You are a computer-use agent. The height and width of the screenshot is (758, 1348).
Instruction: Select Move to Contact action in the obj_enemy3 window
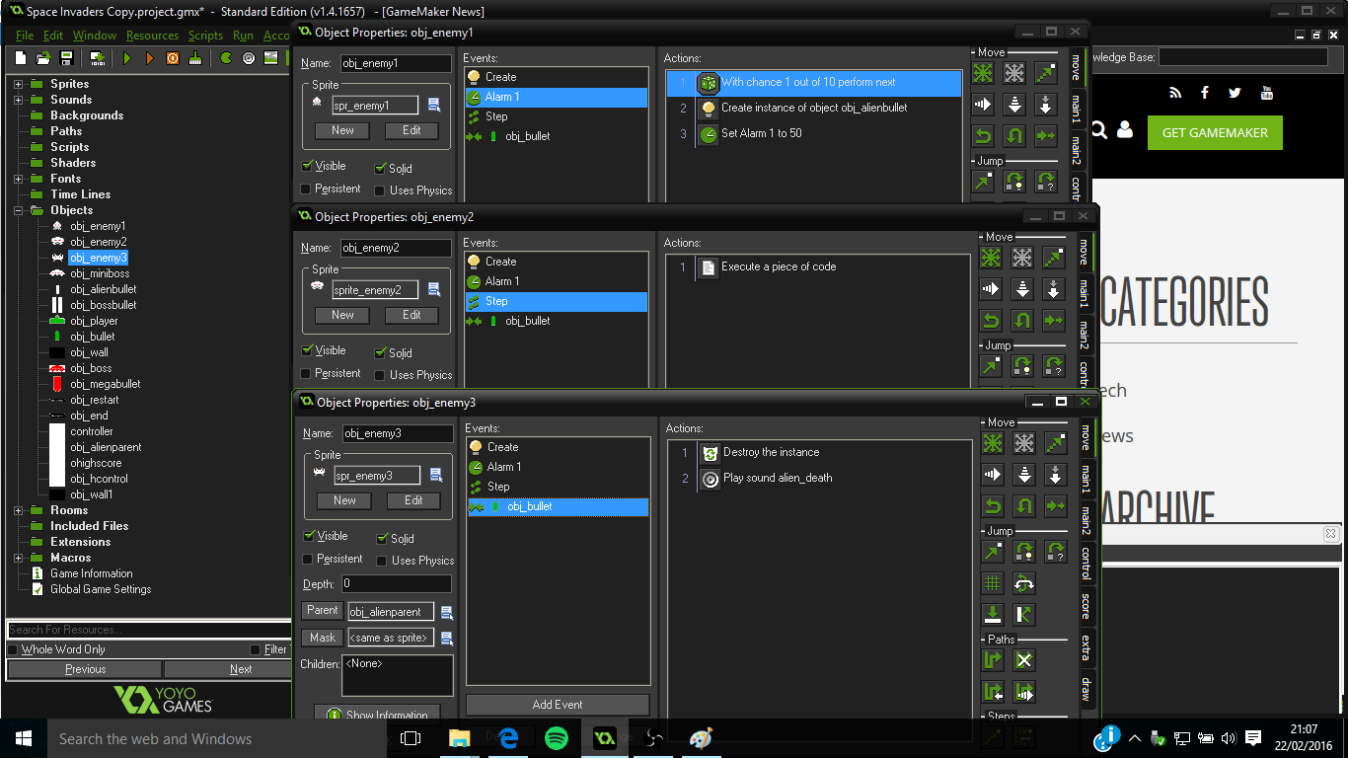pos(993,615)
